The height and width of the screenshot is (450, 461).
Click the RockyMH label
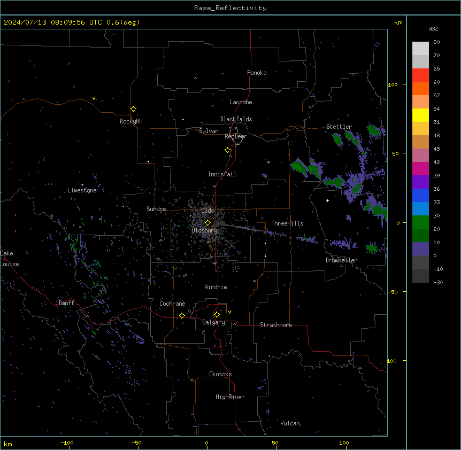pyautogui.click(x=131, y=121)
